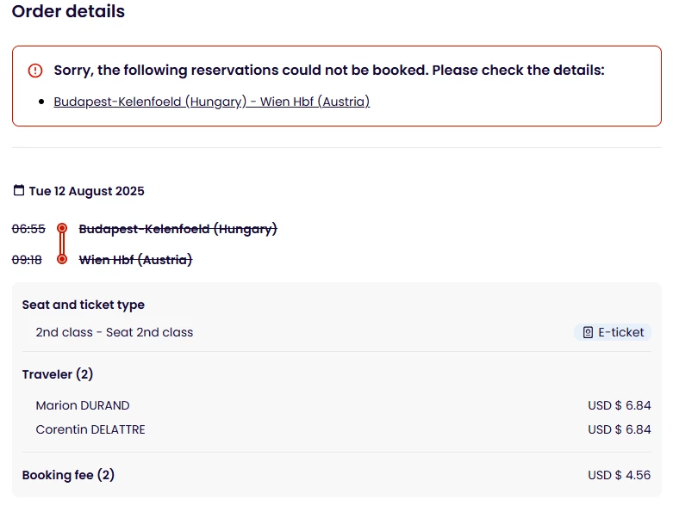Click the E-ticket label
The width and height of the screenshot is (673, 518).
(x=620, y=332)
